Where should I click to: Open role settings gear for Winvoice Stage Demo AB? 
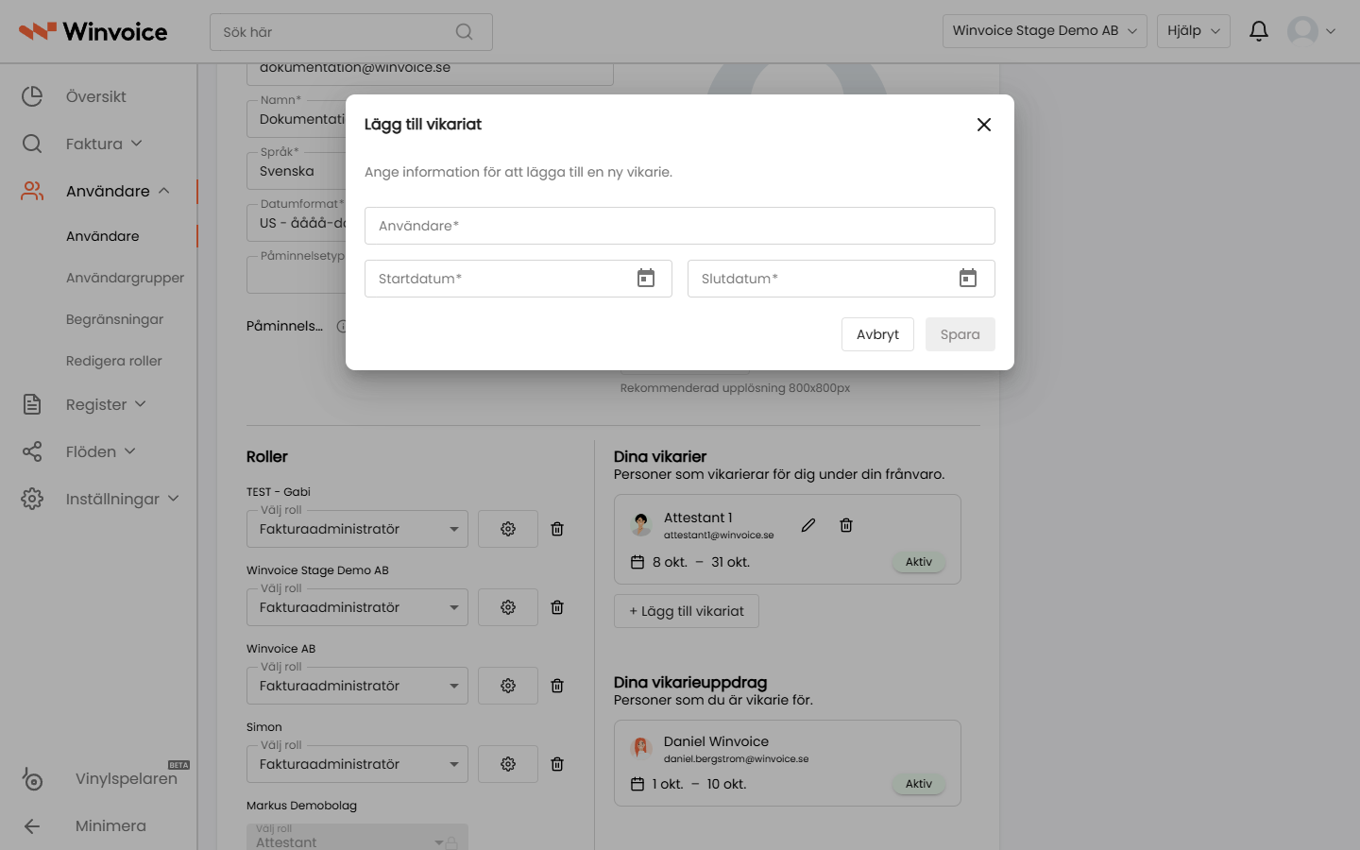[508, 607]
